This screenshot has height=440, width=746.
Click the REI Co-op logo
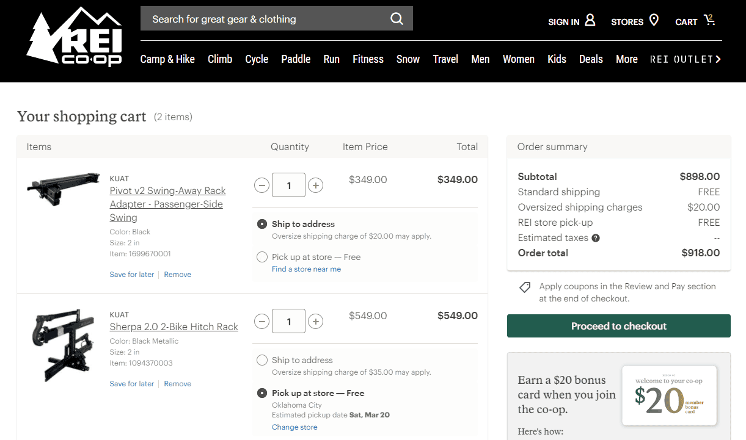click(74, 36)
